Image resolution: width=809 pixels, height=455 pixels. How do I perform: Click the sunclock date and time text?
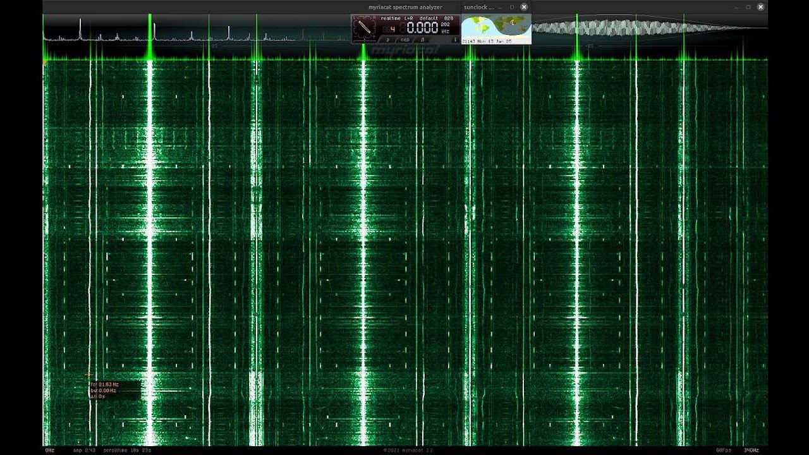tap(487, 41)
